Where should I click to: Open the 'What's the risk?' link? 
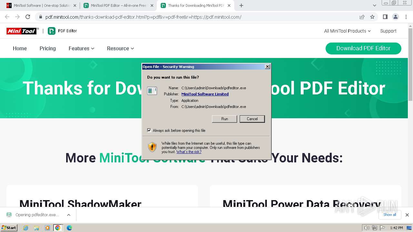click(189, 152)
